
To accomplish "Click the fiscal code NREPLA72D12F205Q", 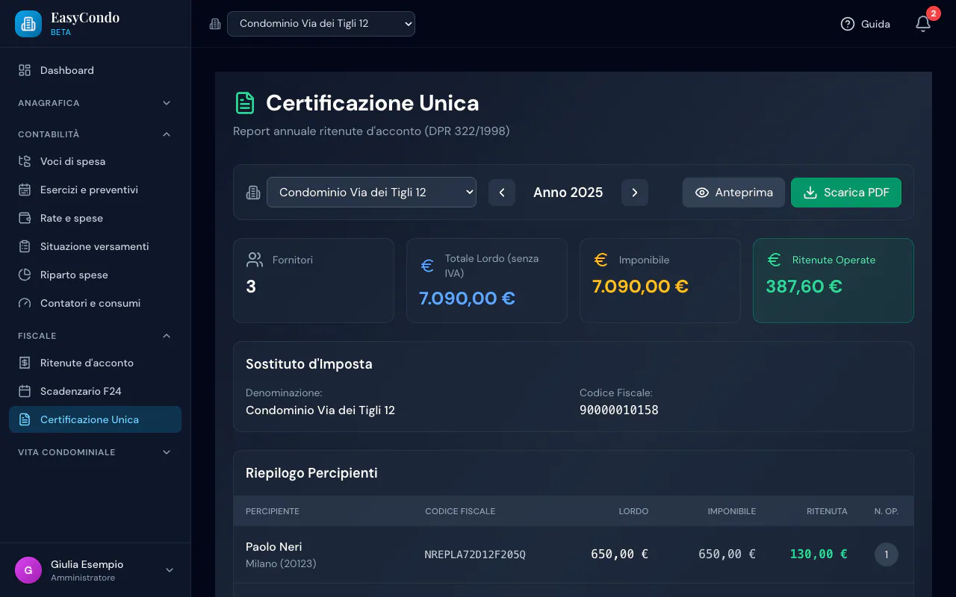I will click(x=475, y=554).
